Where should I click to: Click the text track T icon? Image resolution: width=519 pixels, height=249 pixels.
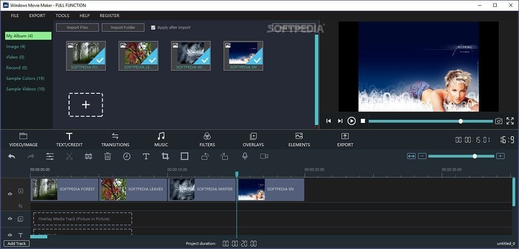point(21,235)
